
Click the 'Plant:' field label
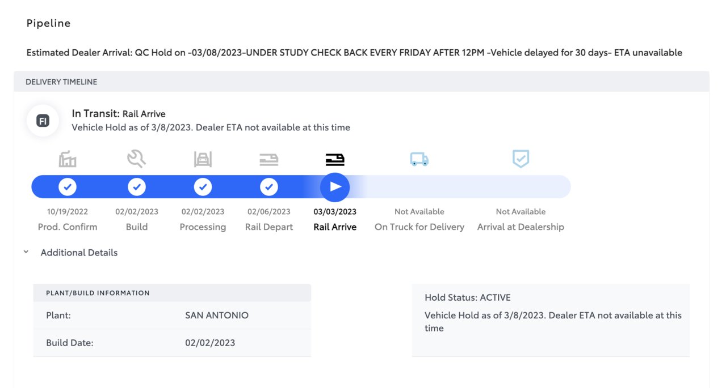(58, 315)
